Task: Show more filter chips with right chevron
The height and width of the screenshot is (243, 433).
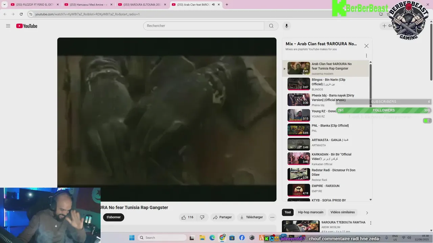Action: coord(367,213)
